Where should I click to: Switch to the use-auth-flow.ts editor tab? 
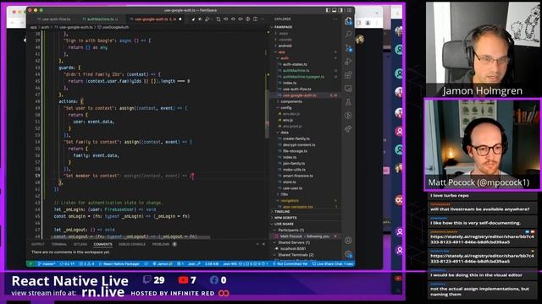point(54,19)
